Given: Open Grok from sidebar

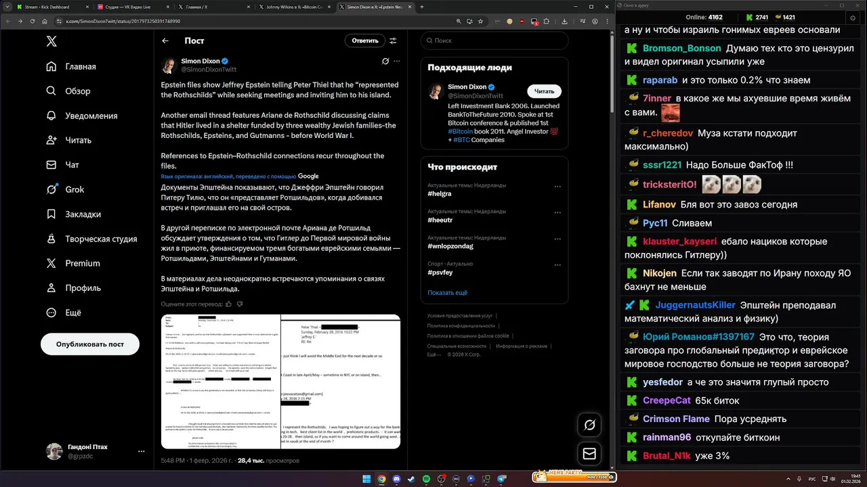Looking at the screenshot, I should point(65,189).
